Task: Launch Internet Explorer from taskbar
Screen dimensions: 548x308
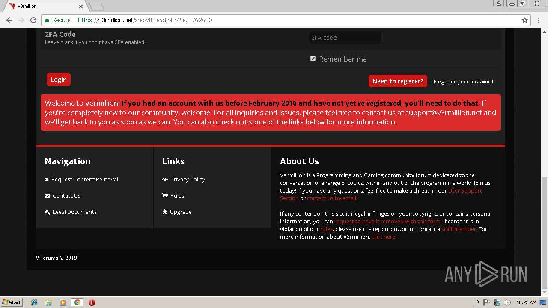Action: (34, 302)
